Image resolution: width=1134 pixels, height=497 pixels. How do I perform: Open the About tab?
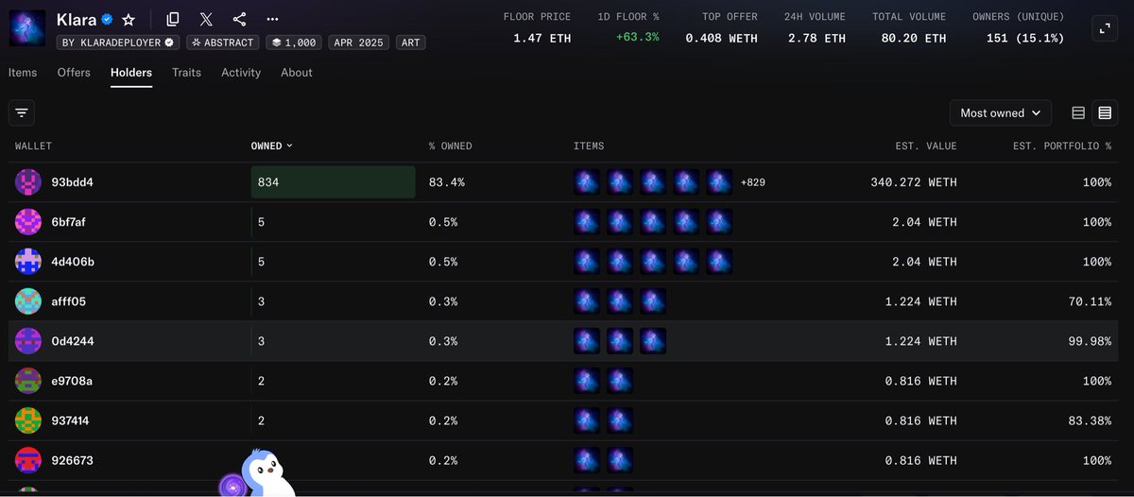297,73
